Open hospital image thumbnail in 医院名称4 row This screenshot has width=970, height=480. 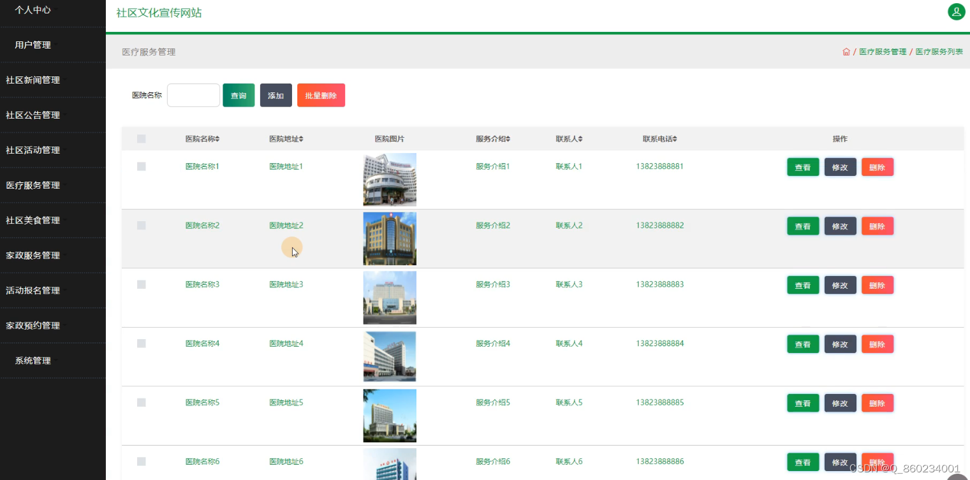point(390,356)
